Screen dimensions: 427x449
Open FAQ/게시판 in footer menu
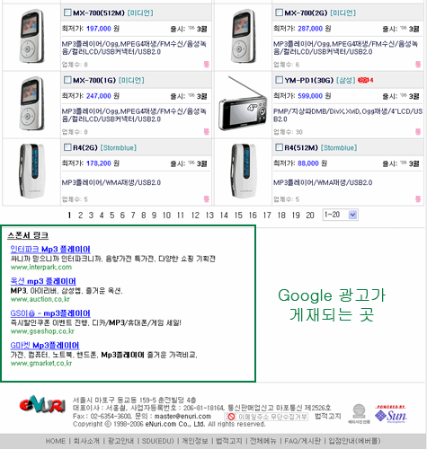click(x=302, y=441)
